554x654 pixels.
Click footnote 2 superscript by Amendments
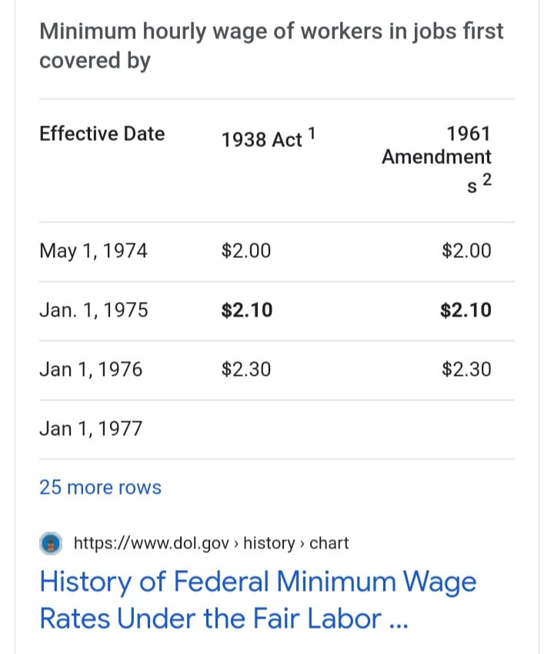(x=487, y=180)
